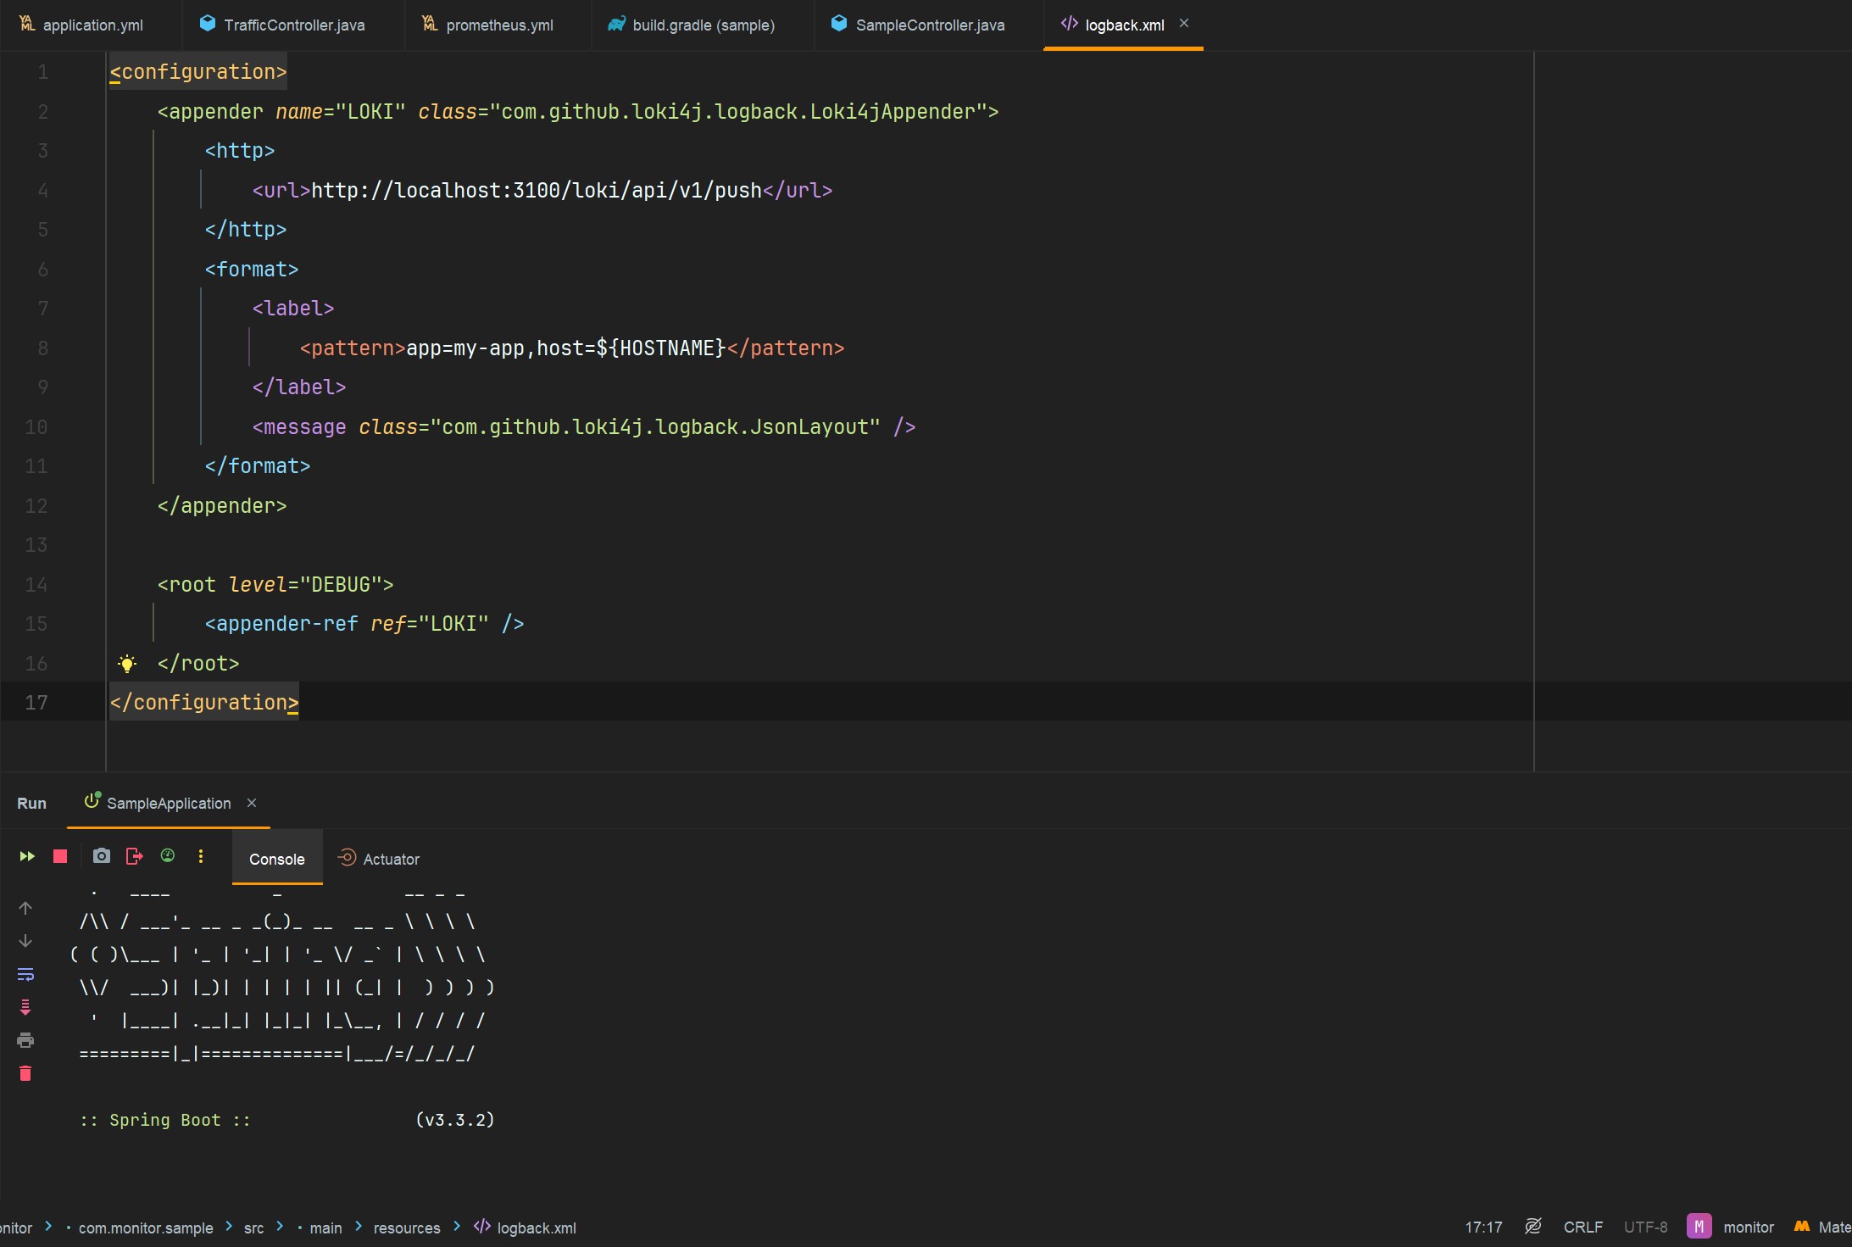Toggle scroll to end of console
1852x1247 pixels.
point(25,1007)
